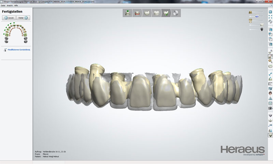Click the finalize step with green checkmark

[167, 13]
